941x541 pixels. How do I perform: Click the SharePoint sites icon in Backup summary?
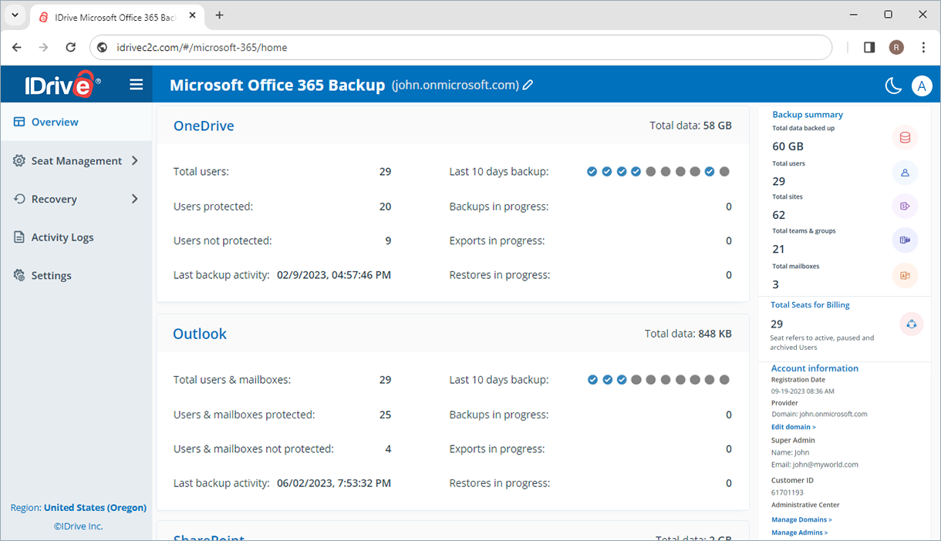point(904,206)
